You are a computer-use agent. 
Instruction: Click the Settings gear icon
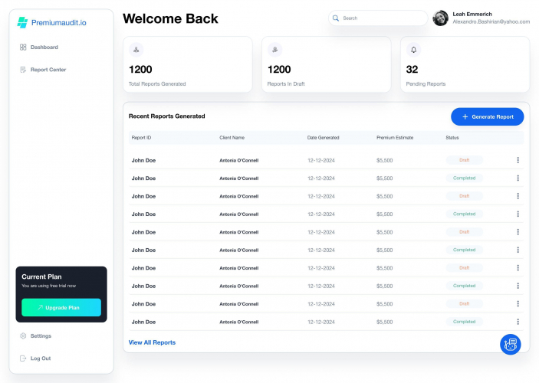23,336
